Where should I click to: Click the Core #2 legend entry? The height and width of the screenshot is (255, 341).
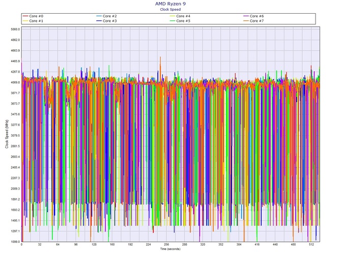[x=106, y=16]
